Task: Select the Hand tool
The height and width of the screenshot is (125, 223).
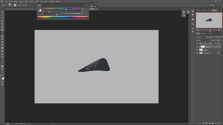Action: pos(2,66)
